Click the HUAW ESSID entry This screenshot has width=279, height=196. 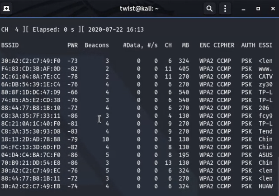(265, 186)
